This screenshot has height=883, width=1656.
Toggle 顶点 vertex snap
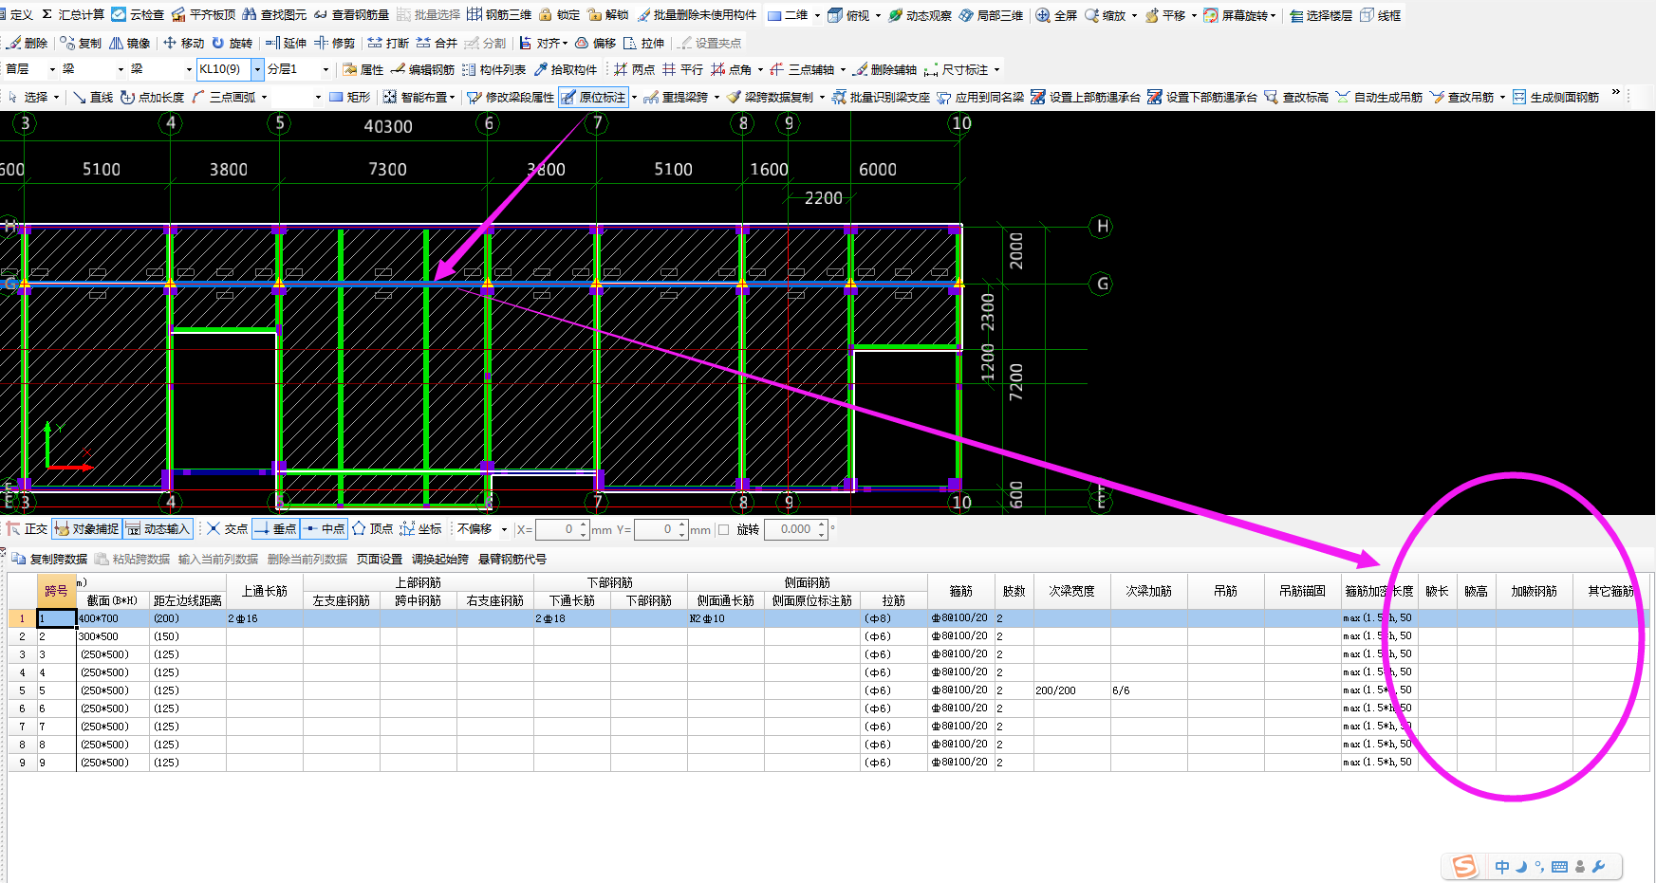click(372, 529)
